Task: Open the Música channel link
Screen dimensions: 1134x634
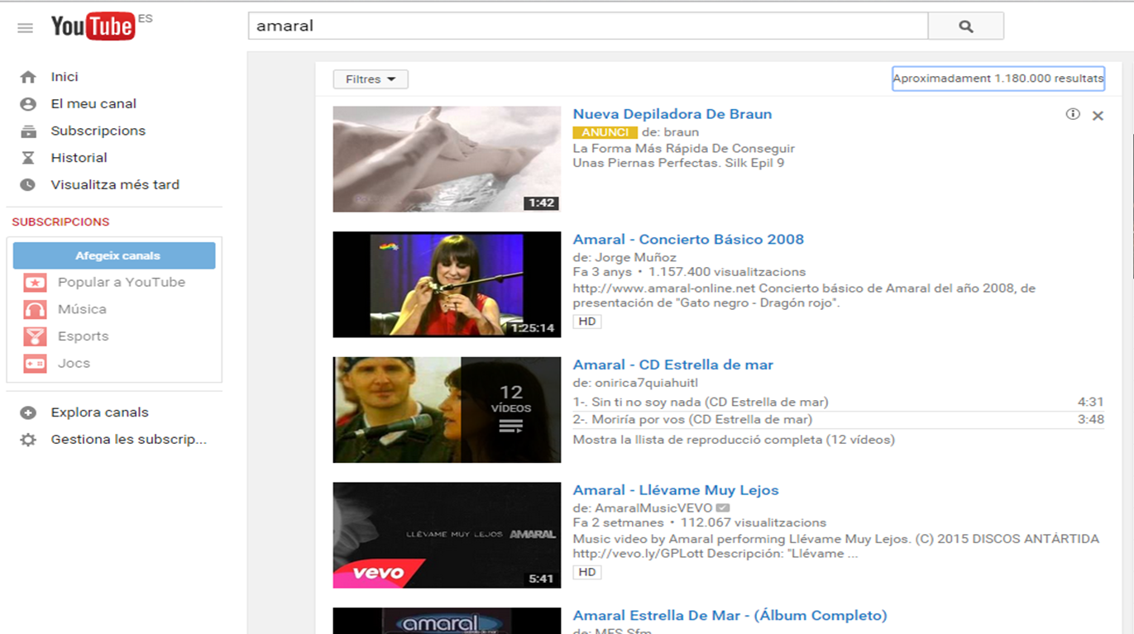Action: (82, 309)
